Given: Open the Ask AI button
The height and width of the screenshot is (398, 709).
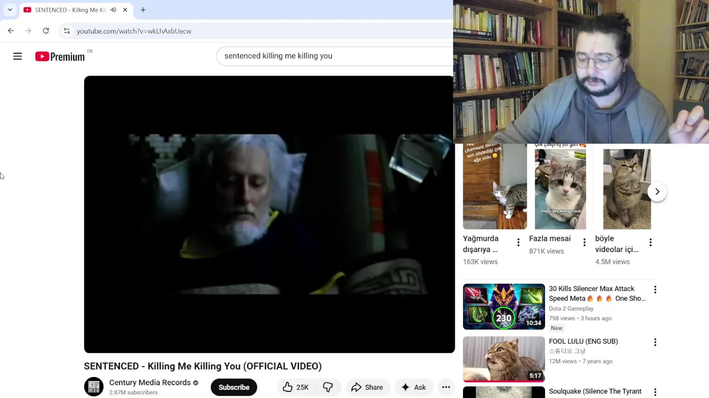Looking at the screenshot, I should coord(413,387).
